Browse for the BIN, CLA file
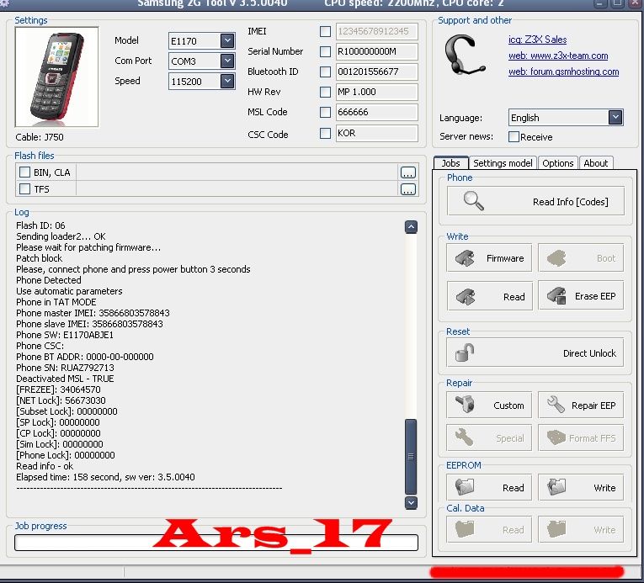The width and height of the screenshot is (644, 583). coord(407,172)
